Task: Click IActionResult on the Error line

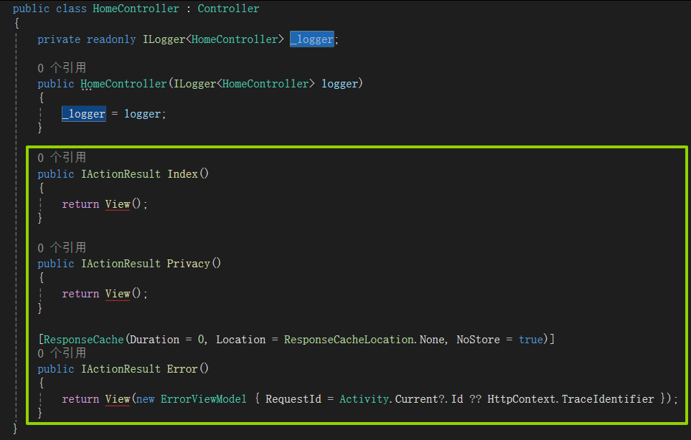Action: point(121,369)
